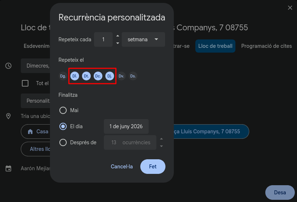This screenshot has height=202, width=297.
Task: Click the repeat interval number field
Action: [x=103, y=39]
